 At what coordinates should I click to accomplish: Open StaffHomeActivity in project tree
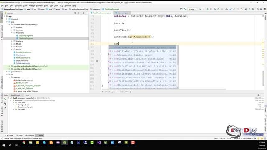pyautogui.click(x=22, y=63)
